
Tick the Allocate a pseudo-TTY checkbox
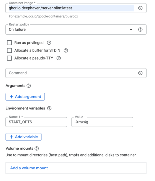(x=9, y=58)
